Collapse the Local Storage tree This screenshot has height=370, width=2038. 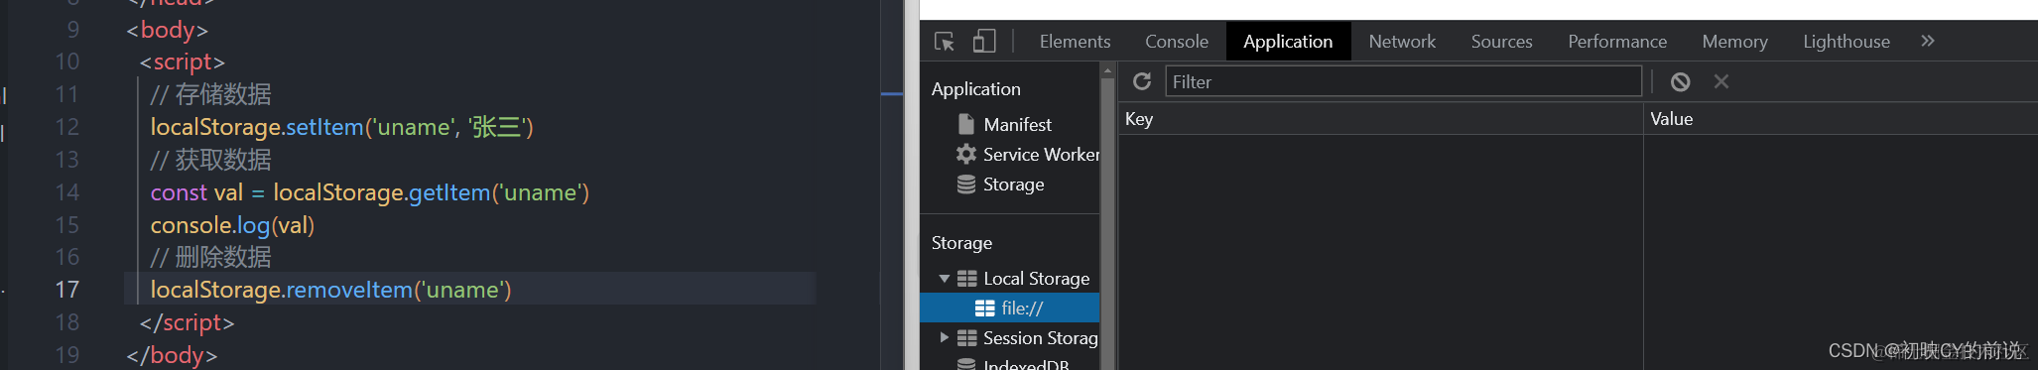(944, 279)
